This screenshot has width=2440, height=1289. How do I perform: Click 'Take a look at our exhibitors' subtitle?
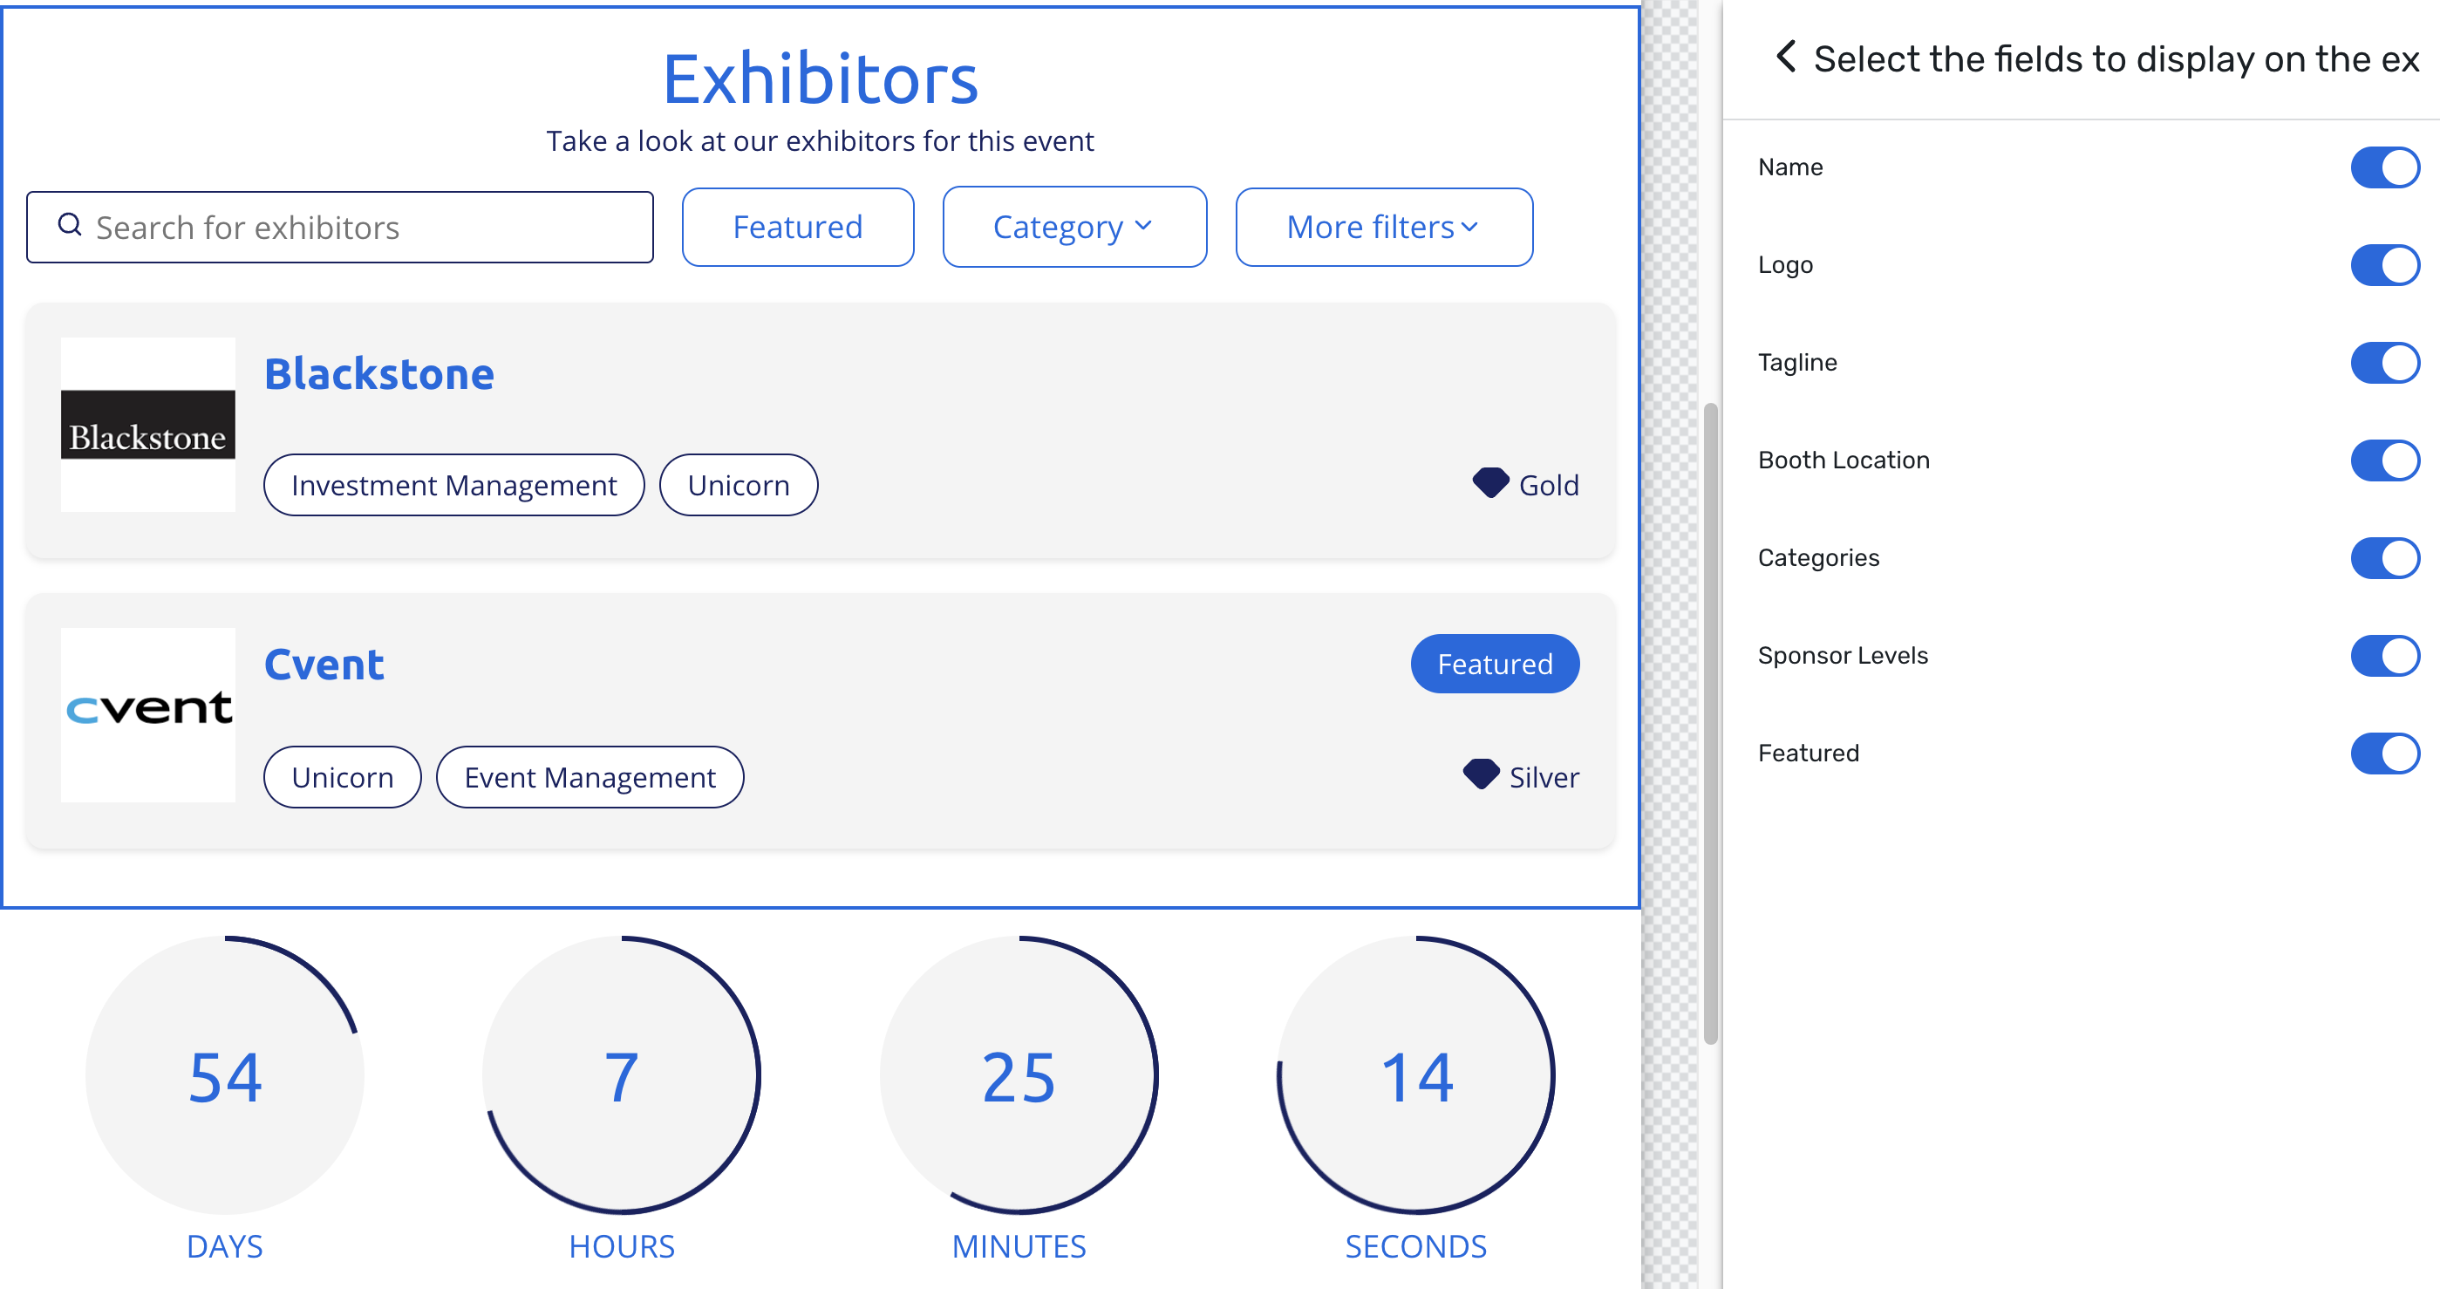point(820,141)
